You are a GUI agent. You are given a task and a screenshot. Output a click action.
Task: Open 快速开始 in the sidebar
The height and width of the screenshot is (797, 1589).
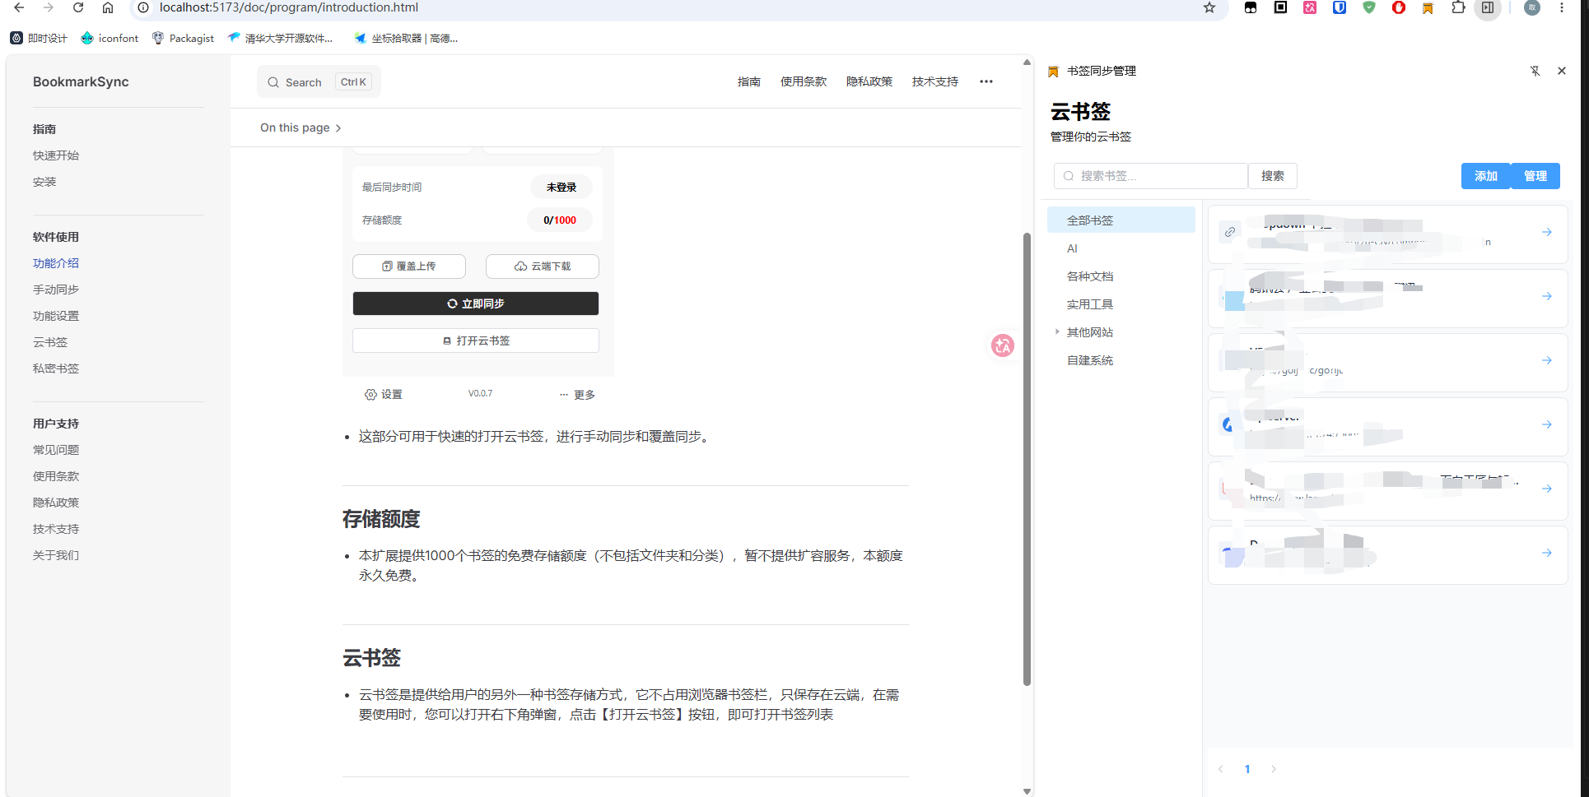56,155
